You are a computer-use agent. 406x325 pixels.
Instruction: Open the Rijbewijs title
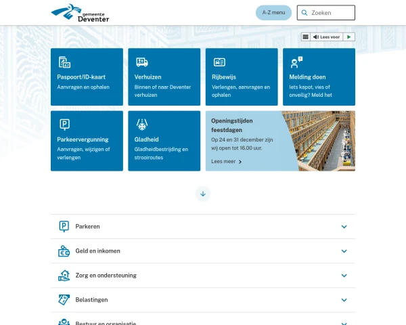tap(224, 77)
